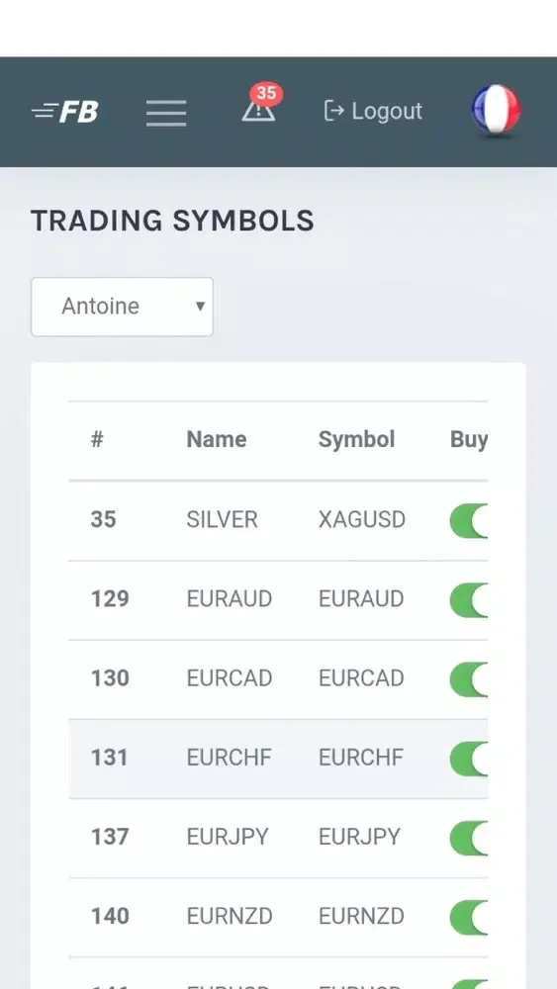The height and width of the screenshot is (989, 557).
Task: Click the # column header
Action: [x=97, y=440]
